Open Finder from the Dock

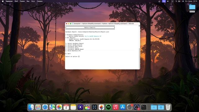[31, 107]
